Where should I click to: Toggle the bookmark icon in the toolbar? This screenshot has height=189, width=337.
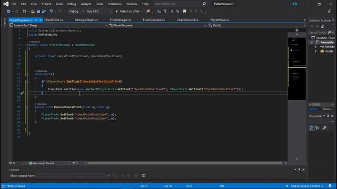point(184,12)
